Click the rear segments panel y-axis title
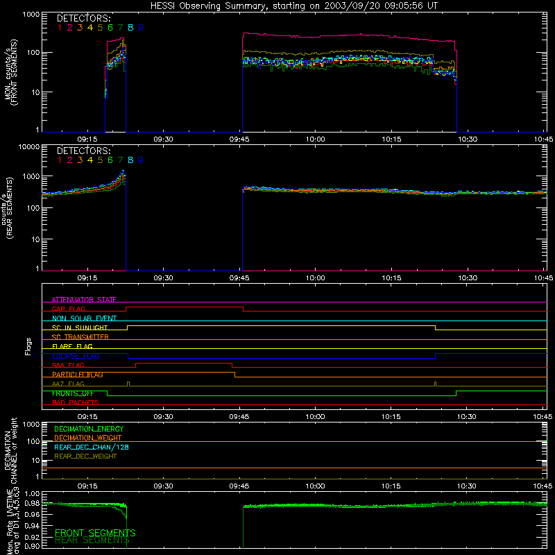Screen dimensions: 555x555 click(x=8, y=208)
